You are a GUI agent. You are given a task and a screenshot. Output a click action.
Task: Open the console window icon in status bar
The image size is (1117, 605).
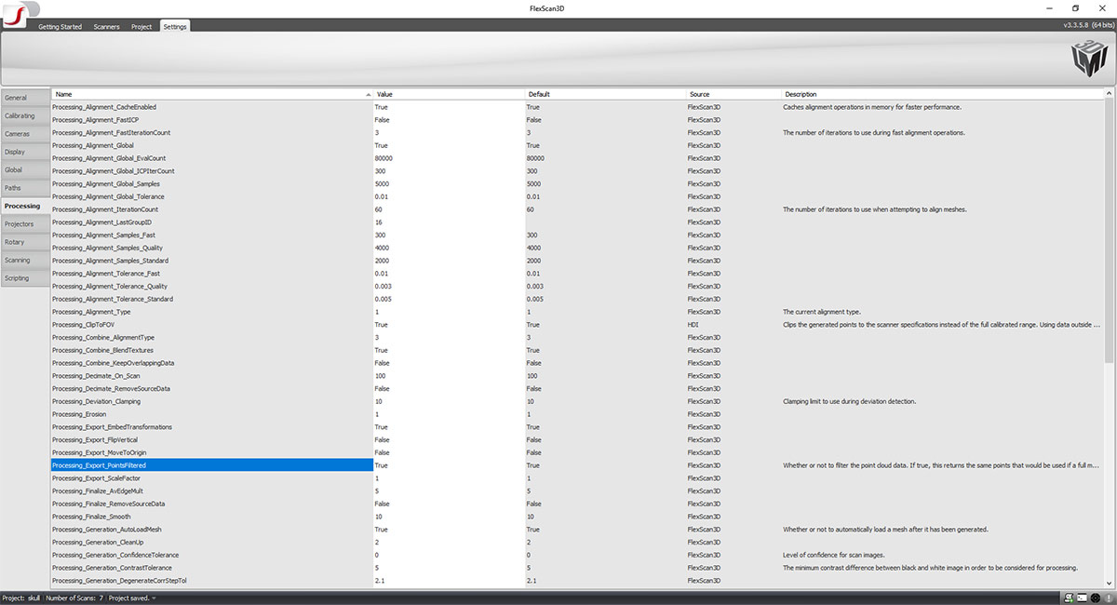point(1083,598)
